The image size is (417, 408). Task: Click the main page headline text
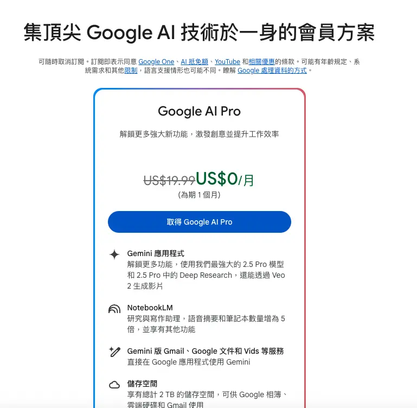[x=199, y=33]
